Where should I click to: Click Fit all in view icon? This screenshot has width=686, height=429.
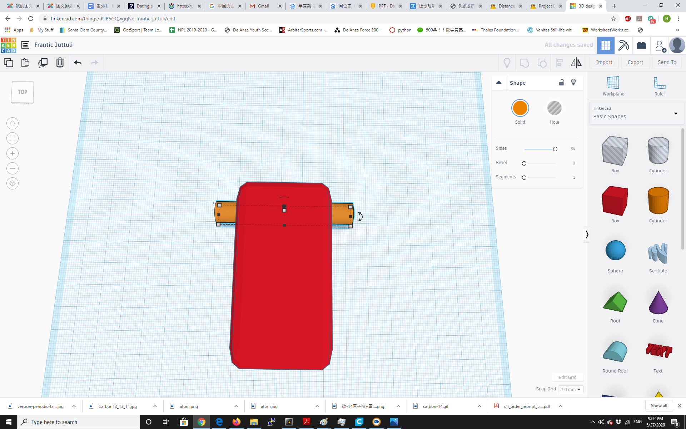(13, 138)
